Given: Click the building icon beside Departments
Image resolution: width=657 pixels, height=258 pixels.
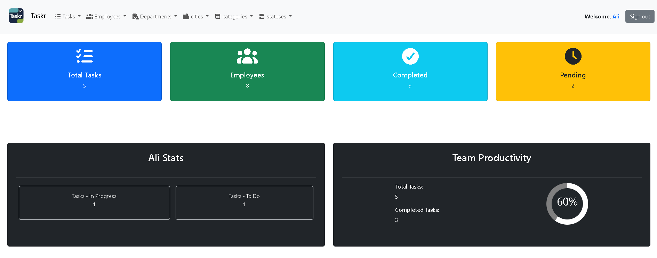Looking at the screenshot, I should [x=135, y=17].
